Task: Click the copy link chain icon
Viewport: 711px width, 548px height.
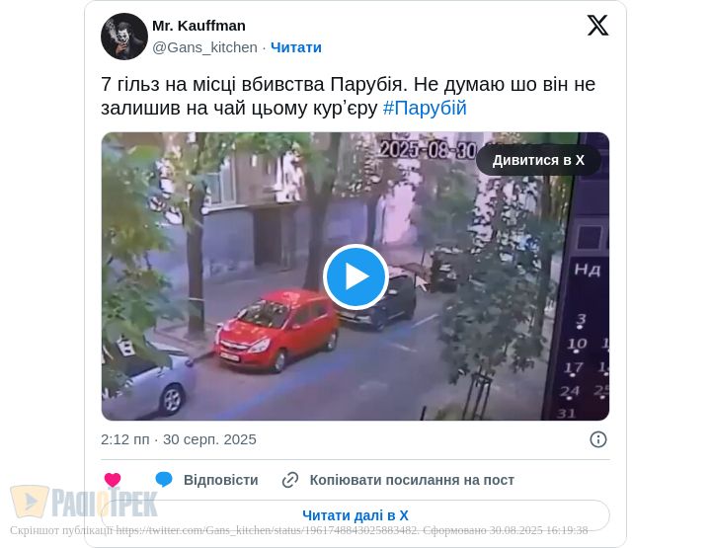Action: (x=290, y=480)
